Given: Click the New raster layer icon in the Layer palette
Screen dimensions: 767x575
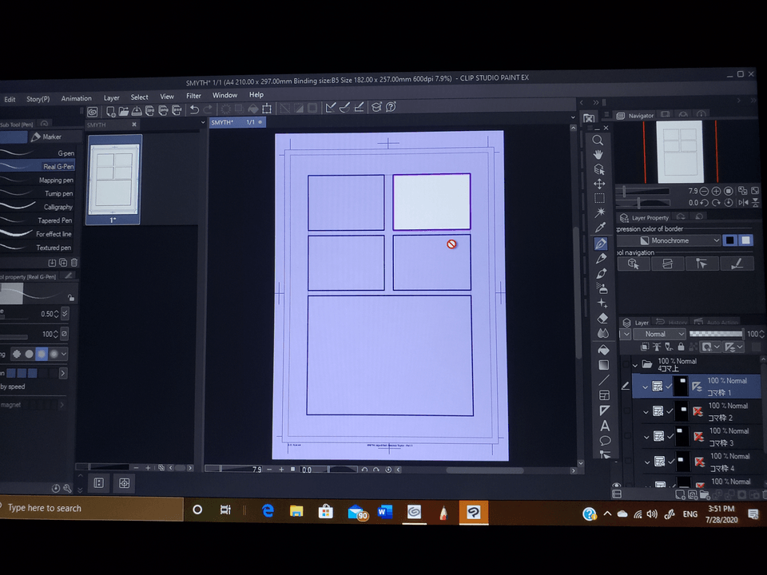Looking at the screenshot, I should click(x=680, y=495).
